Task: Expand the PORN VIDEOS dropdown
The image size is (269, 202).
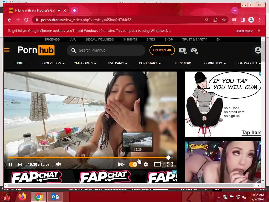Action: tap(53, 63)
